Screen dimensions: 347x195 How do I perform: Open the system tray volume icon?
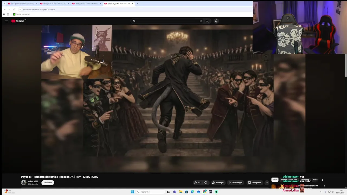pos(333,192)
